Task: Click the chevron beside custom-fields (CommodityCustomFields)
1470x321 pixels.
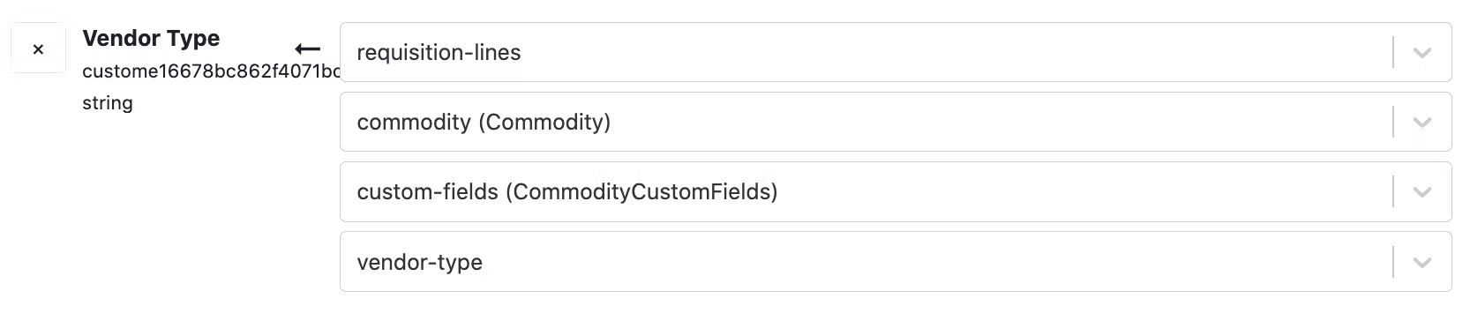Action: click(1421, 192)
